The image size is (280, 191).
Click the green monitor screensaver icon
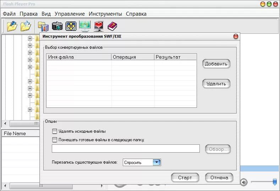[x=85, y=26]
